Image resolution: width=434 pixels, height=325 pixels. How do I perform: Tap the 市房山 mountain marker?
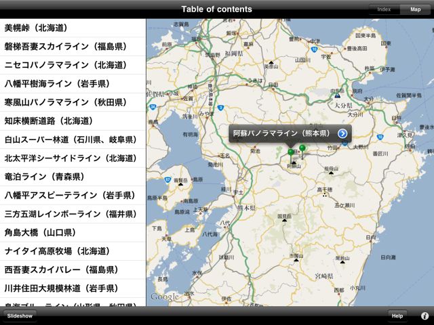296,260
